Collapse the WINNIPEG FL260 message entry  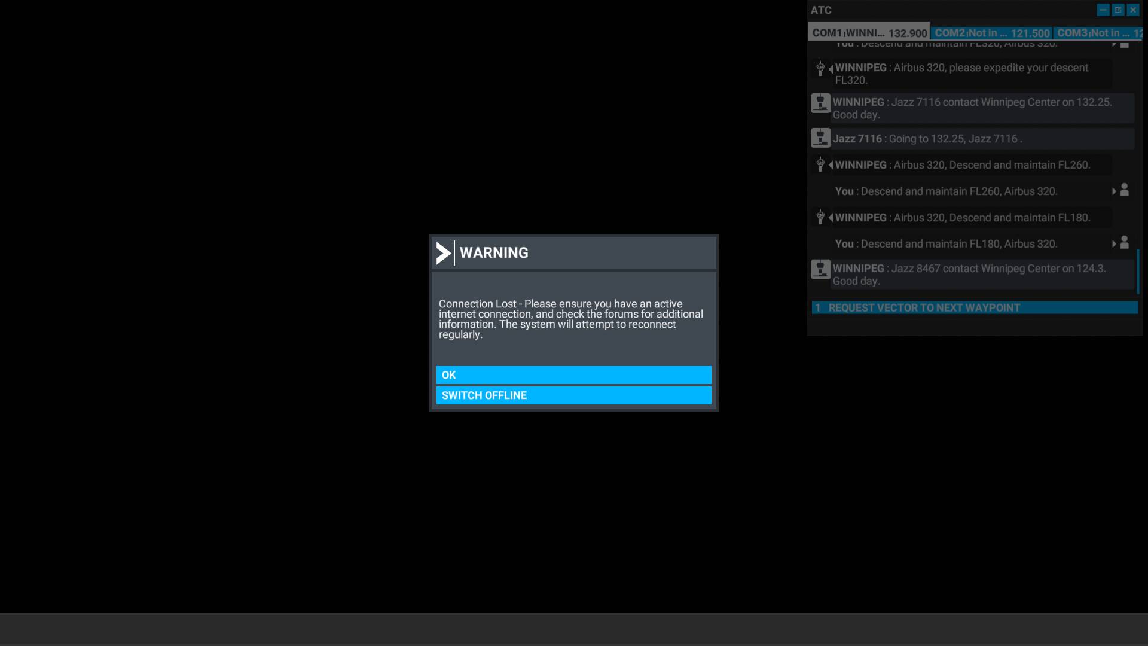pos(829,164)
